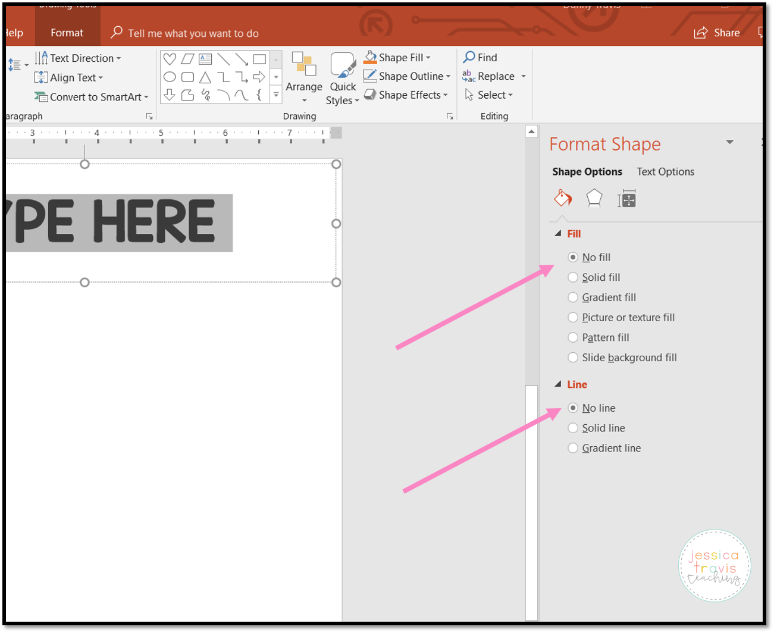
Task: Open the Help ribbon tab
Action: click(x=14, y=33)
